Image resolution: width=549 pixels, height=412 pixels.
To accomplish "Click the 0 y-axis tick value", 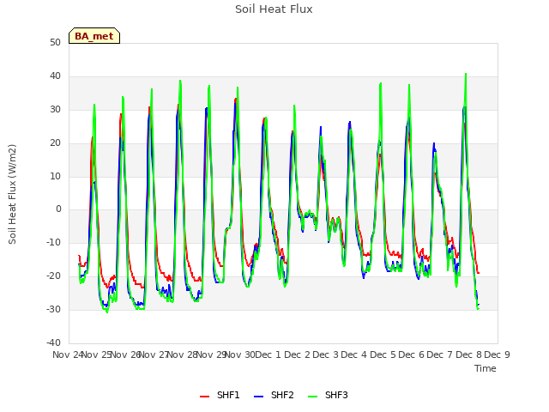I will pos(58,209).
